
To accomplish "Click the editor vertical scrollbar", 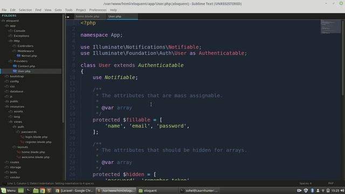I will point(343,58).
